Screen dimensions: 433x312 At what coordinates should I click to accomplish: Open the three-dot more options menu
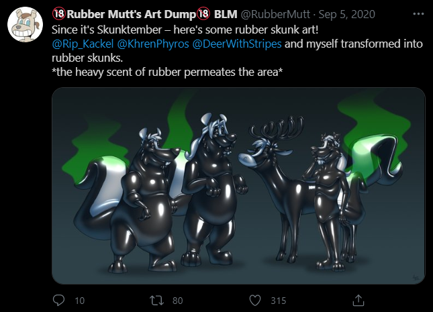pos(418,14)
